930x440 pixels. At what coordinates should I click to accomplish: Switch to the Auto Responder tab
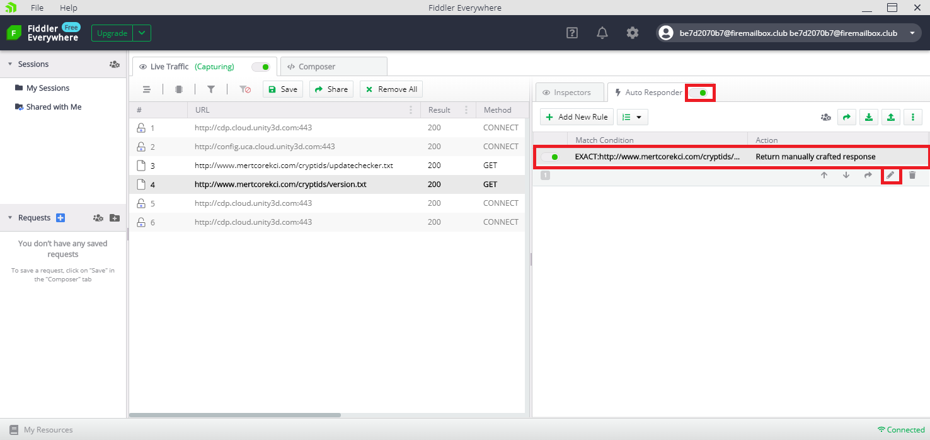653,93
